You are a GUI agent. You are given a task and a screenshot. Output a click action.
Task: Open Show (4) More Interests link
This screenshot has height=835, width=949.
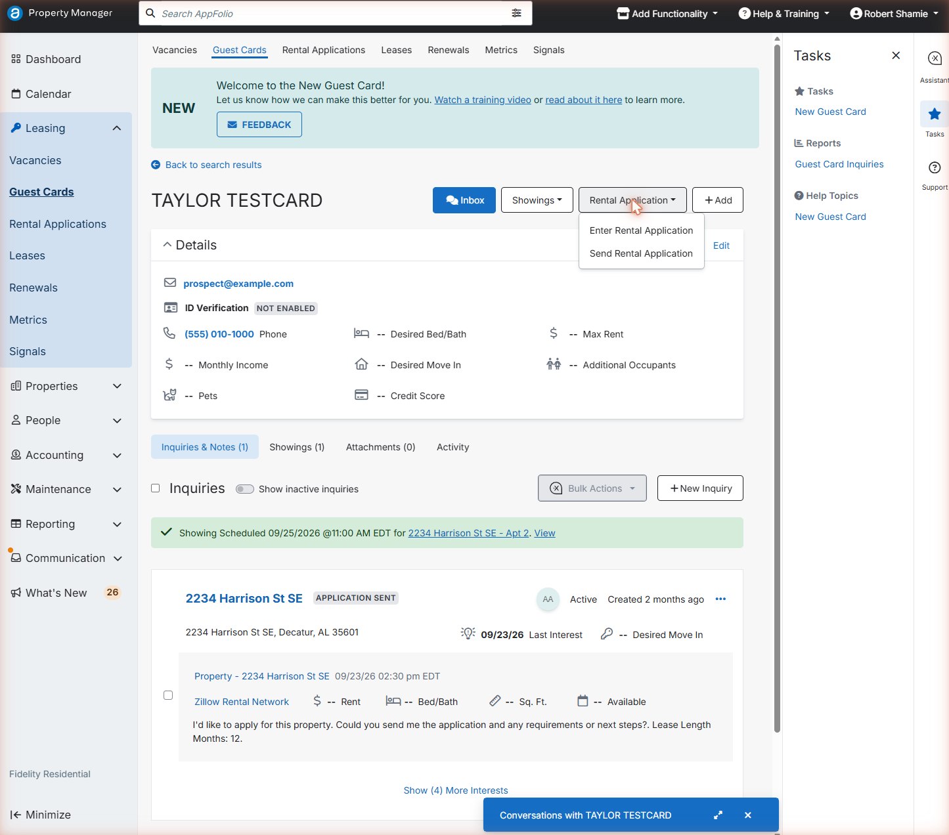pos(456,790)
